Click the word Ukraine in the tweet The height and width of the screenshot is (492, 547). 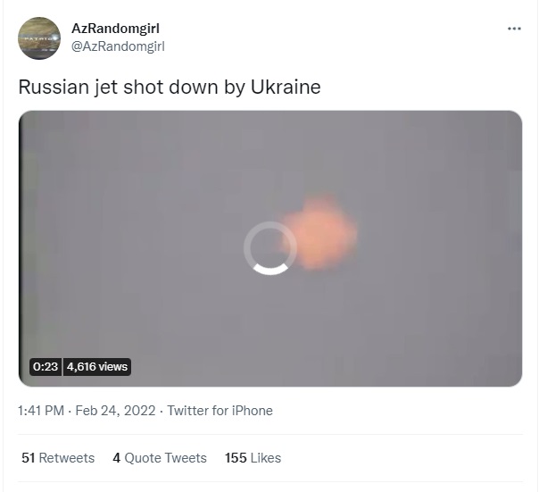(286, 87)
